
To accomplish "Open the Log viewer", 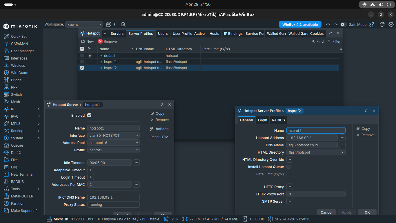I will (14, 167).
